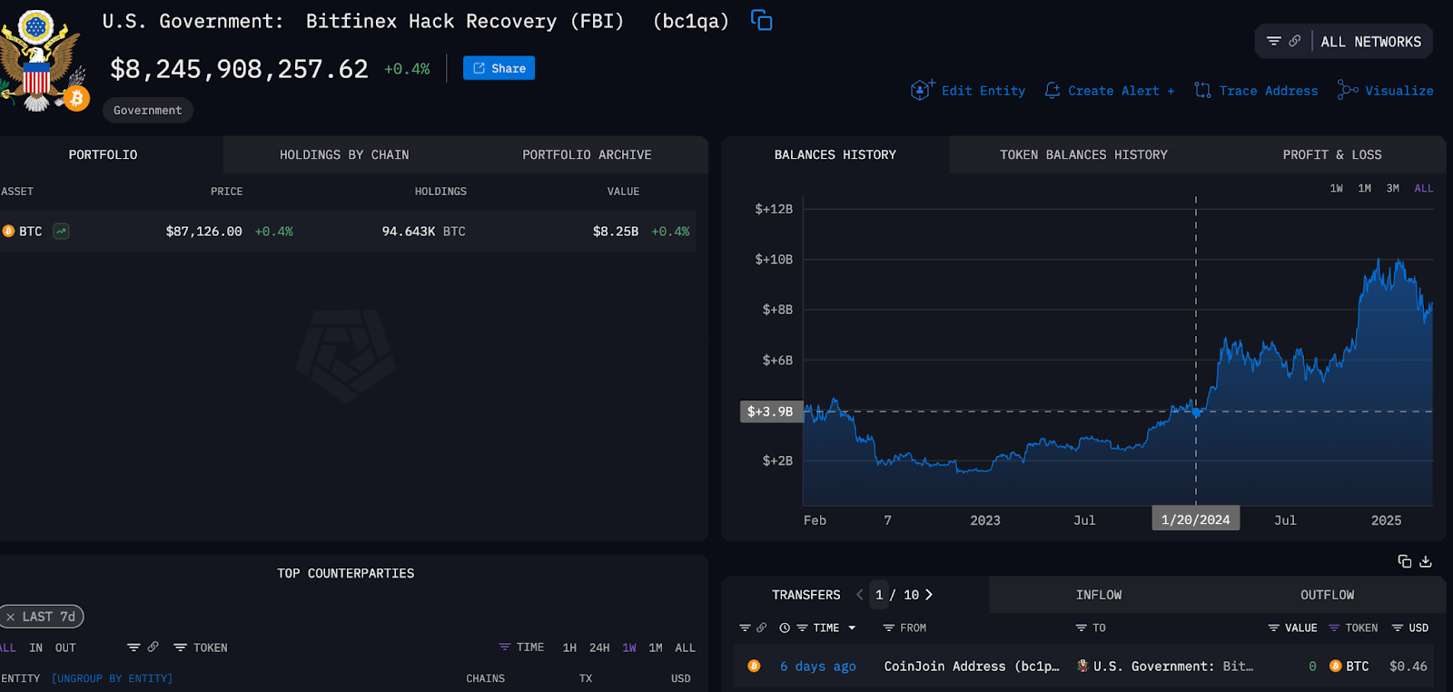This screenshot has width=1453, height=692.
Task: Click the Create Alert bell icon
Action: pyautogui.click(x=1053, y=90)
